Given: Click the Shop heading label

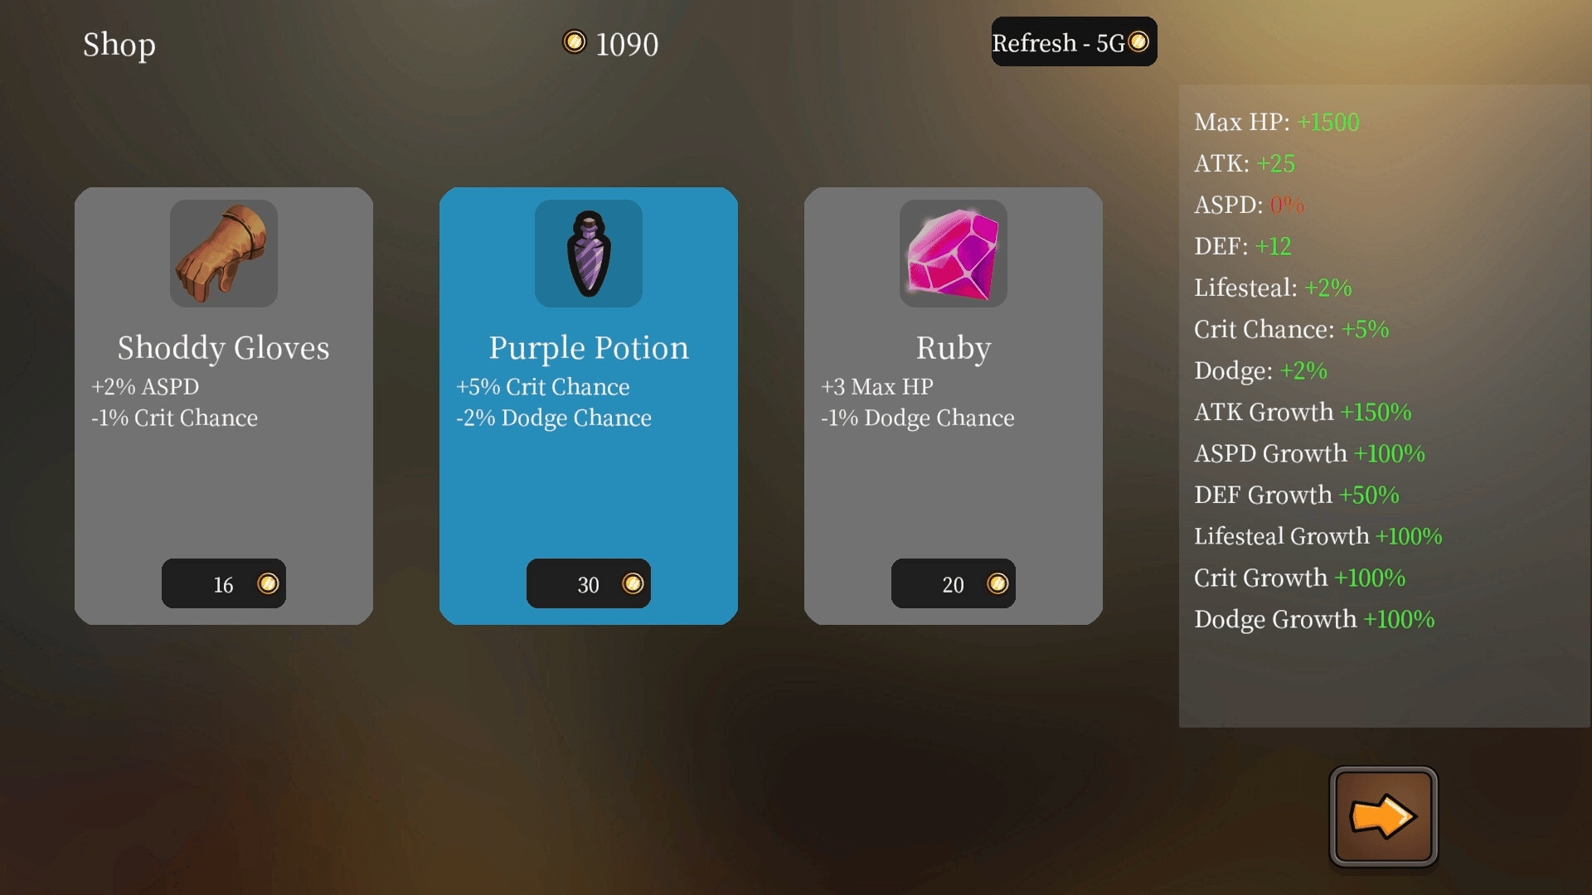Looking at the screenshot, I should pyautogui.click(x=119, y=44).
